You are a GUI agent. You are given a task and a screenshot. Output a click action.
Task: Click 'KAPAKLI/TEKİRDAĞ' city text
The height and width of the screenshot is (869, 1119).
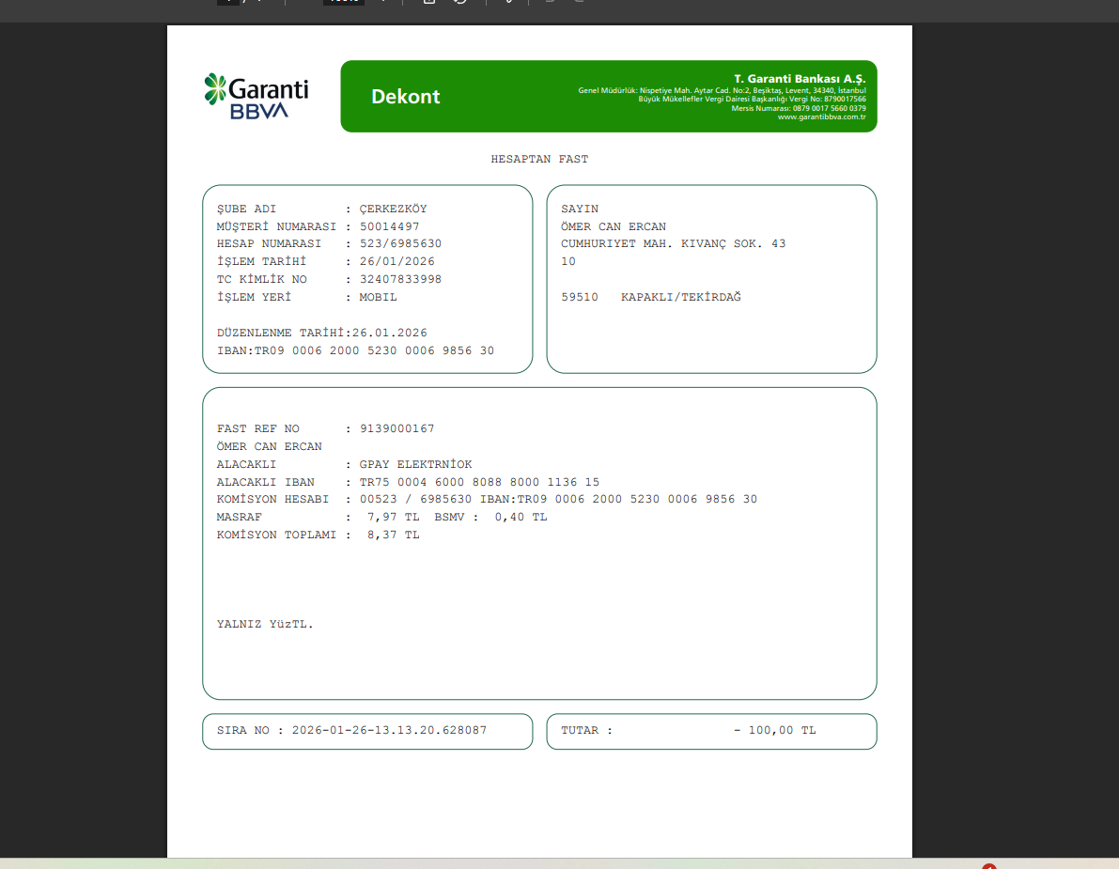[x=681, y=298]
